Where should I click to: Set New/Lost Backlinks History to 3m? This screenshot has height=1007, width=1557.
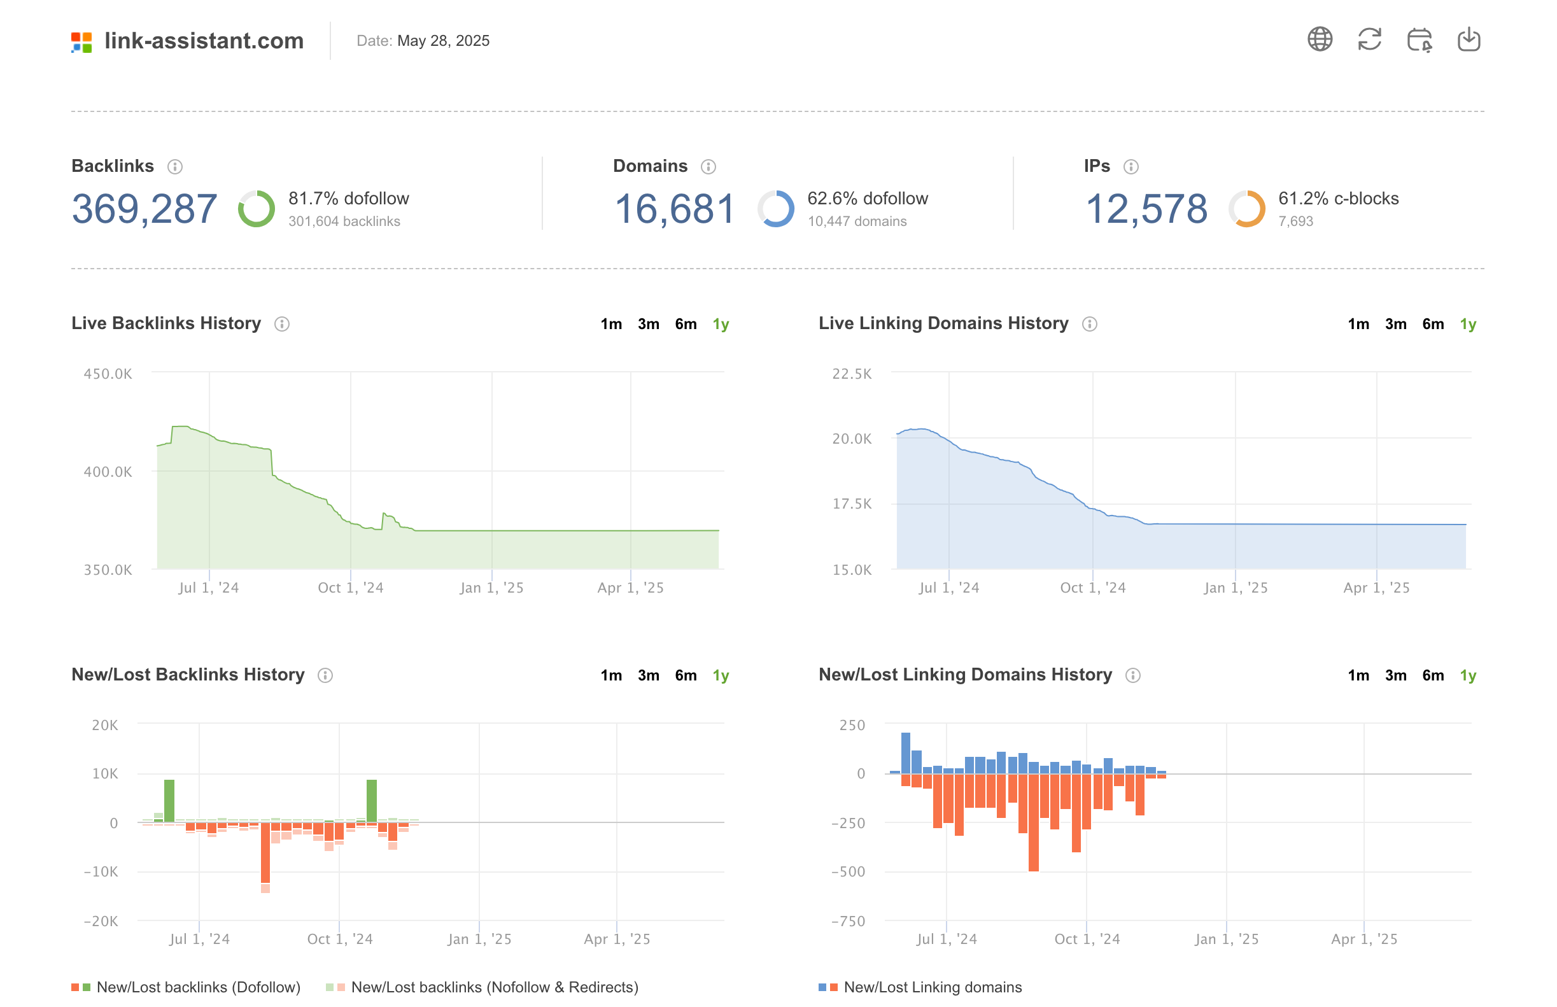(648, 675)
